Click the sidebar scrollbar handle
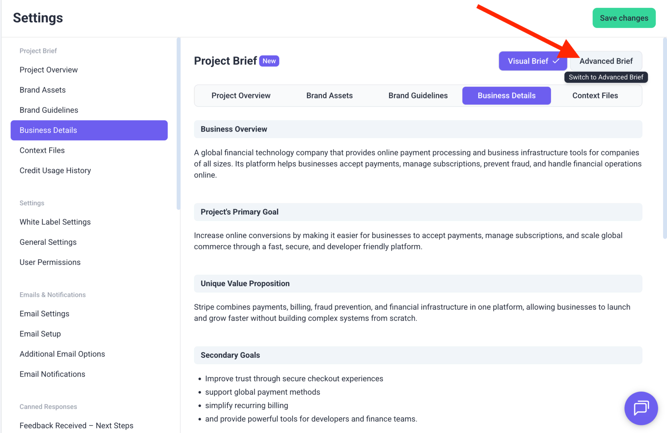 click(178, 124)
